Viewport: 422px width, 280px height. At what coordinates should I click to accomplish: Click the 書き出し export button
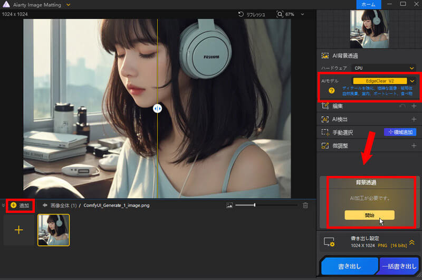click(350, 266)
